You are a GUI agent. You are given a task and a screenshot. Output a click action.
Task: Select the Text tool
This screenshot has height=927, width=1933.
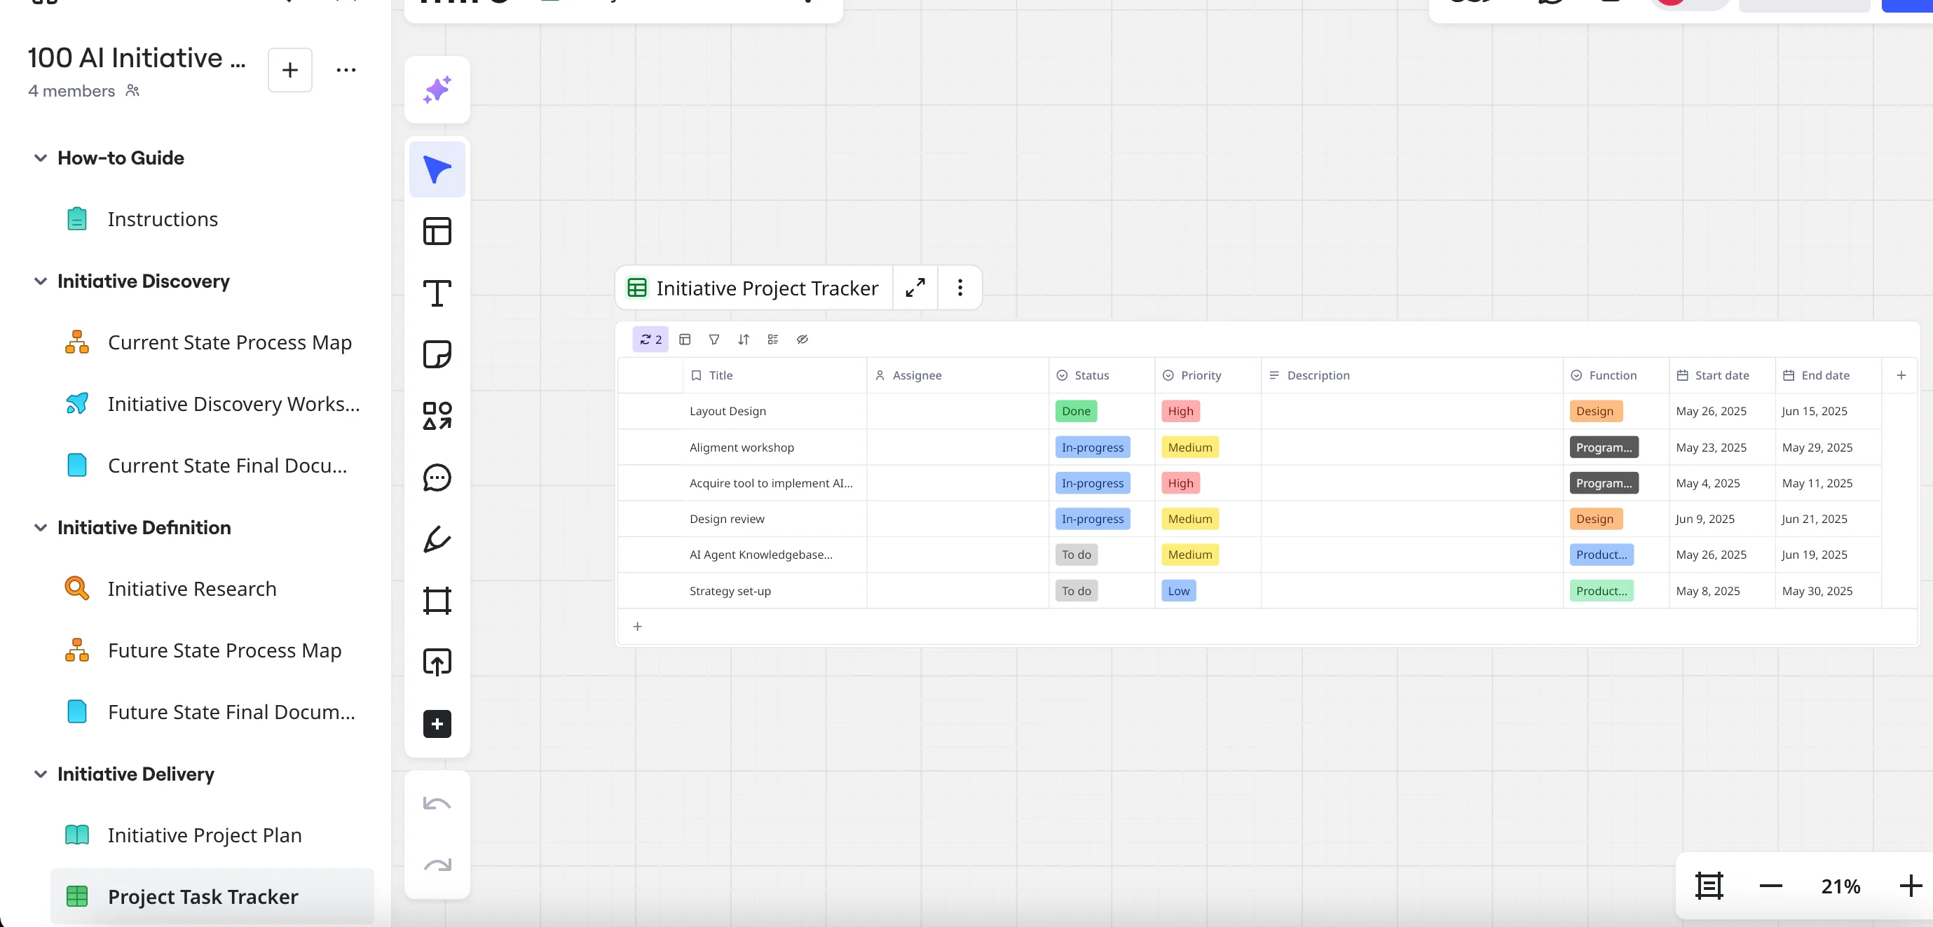pyautogui.click(x=437, y=292)
